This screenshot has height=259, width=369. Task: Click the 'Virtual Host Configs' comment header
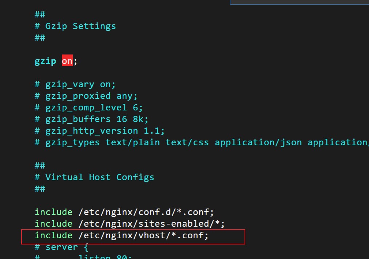tap(94, 177)
